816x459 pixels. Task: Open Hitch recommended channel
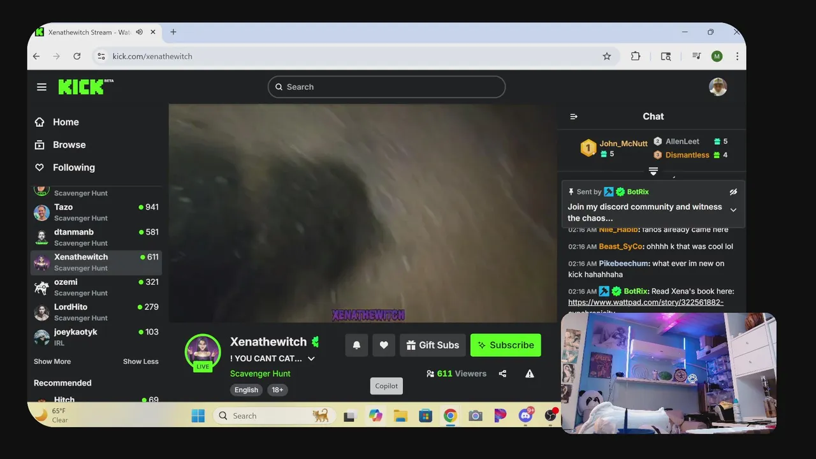pyautogui.click(x=96, y=399)
